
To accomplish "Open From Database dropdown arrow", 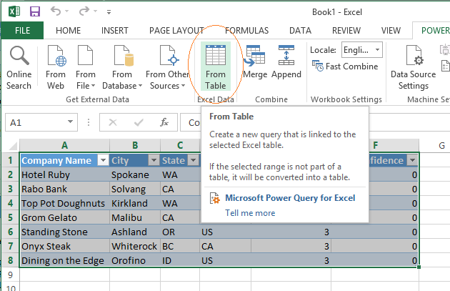I will pos(140,86).
